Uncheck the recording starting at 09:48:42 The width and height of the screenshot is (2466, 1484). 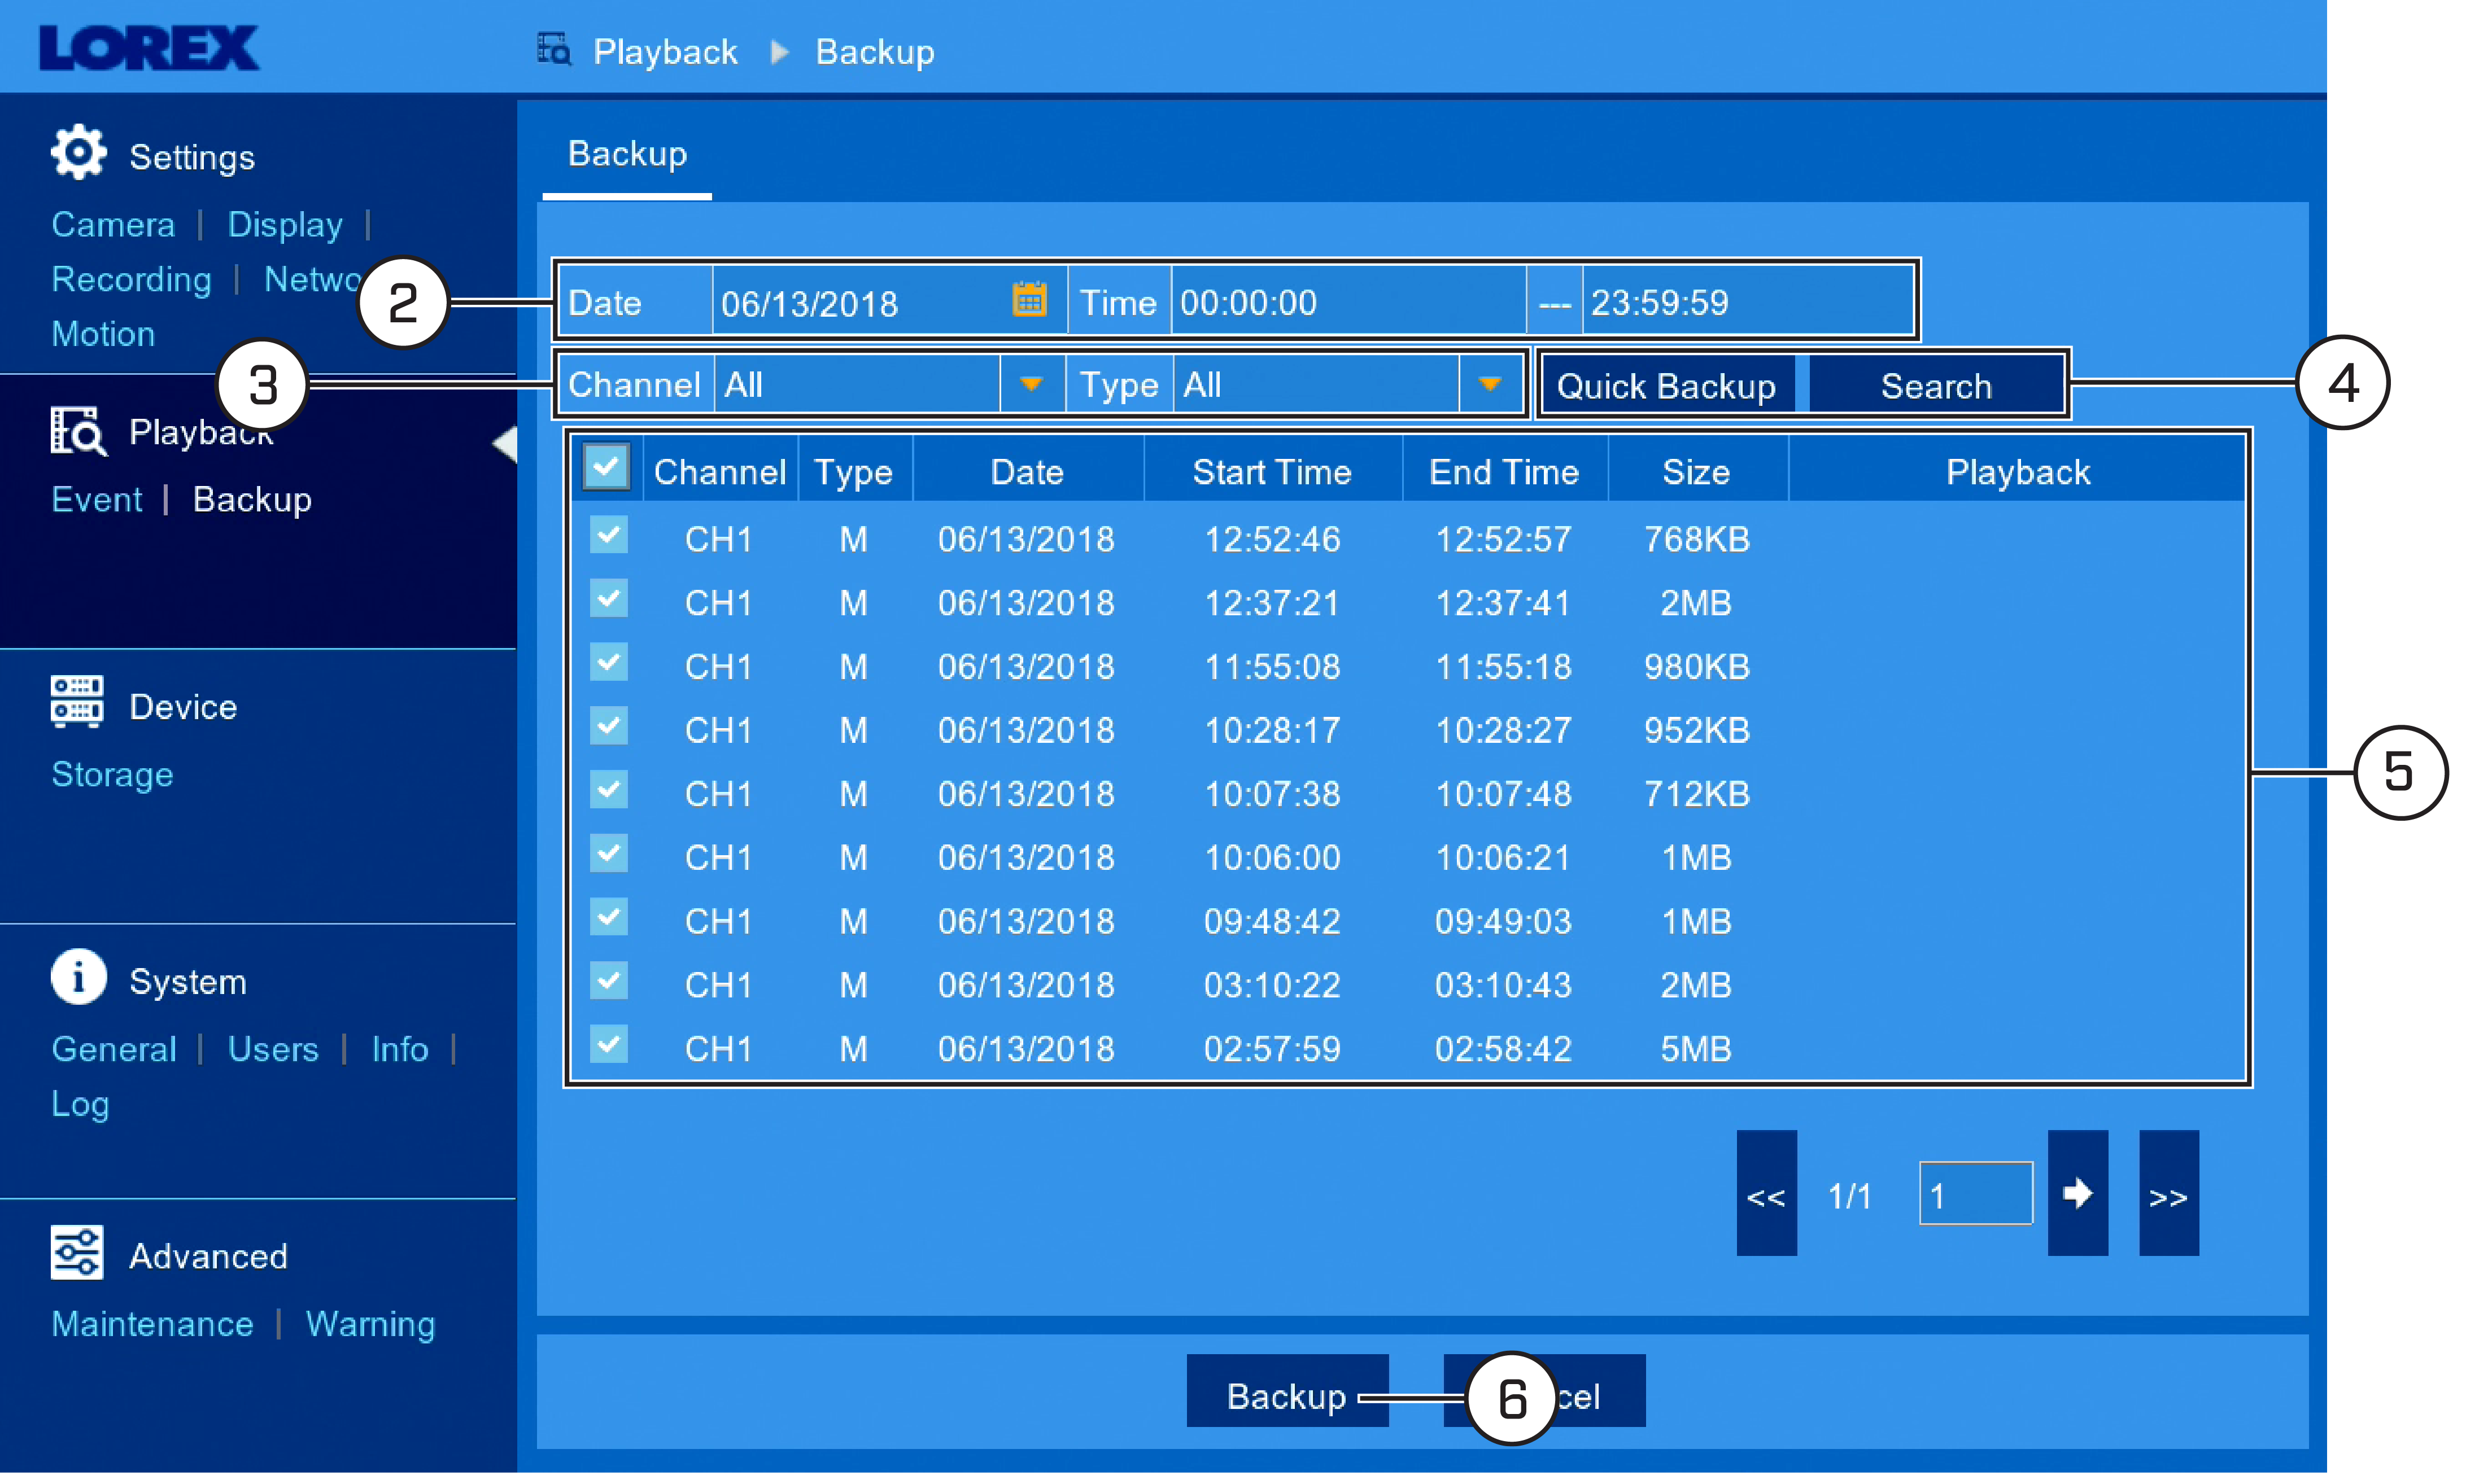608,917
